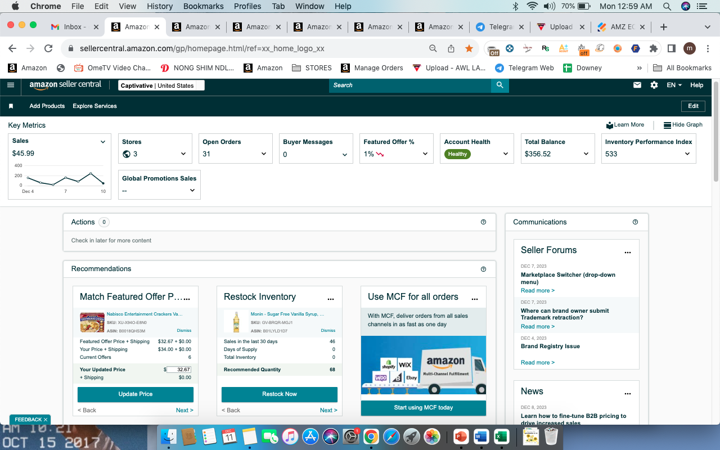720x450 pixels.
Task: Expand the Sales metric card
Action: pyautogui.click(x=103, y=142)
